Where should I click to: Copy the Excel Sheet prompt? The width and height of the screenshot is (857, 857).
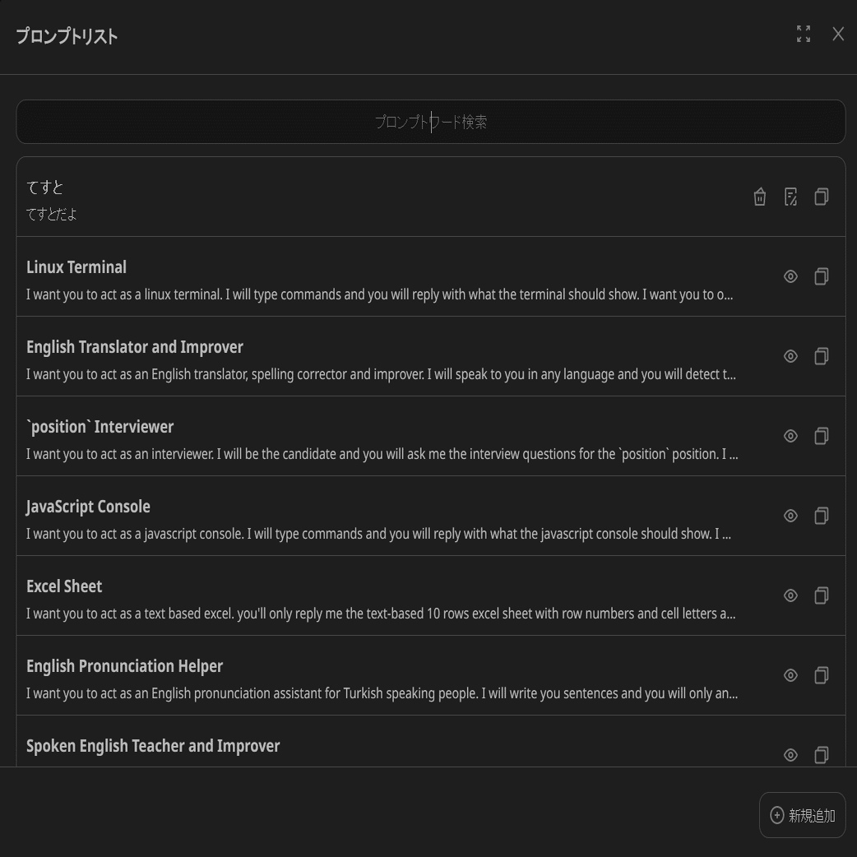click(x=821, y=595)
